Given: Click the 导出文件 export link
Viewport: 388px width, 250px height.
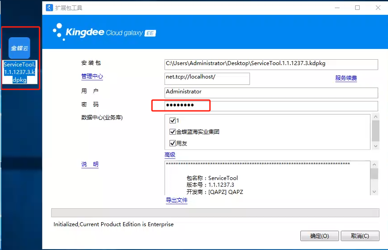Looking at the screenshot, I should (177, 200).
